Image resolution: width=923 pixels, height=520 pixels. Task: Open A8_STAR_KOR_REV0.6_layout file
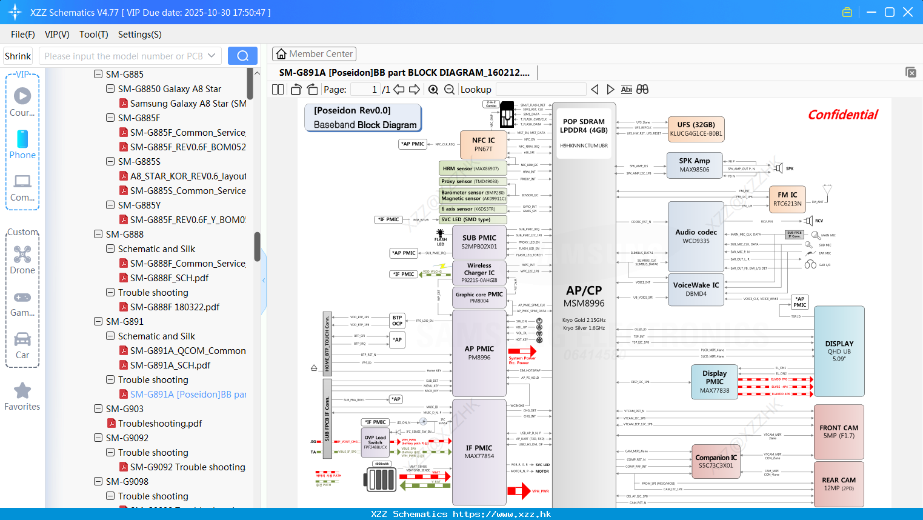click(x=188, y=176)
